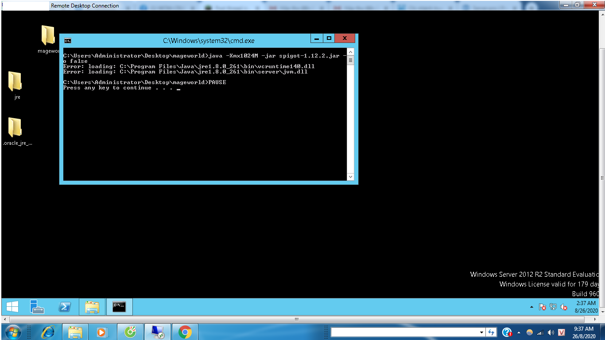Click the Remote Desktop horizontal scrollbar left arrow
This screenshot has width=605, height=340.
(4, 319)
